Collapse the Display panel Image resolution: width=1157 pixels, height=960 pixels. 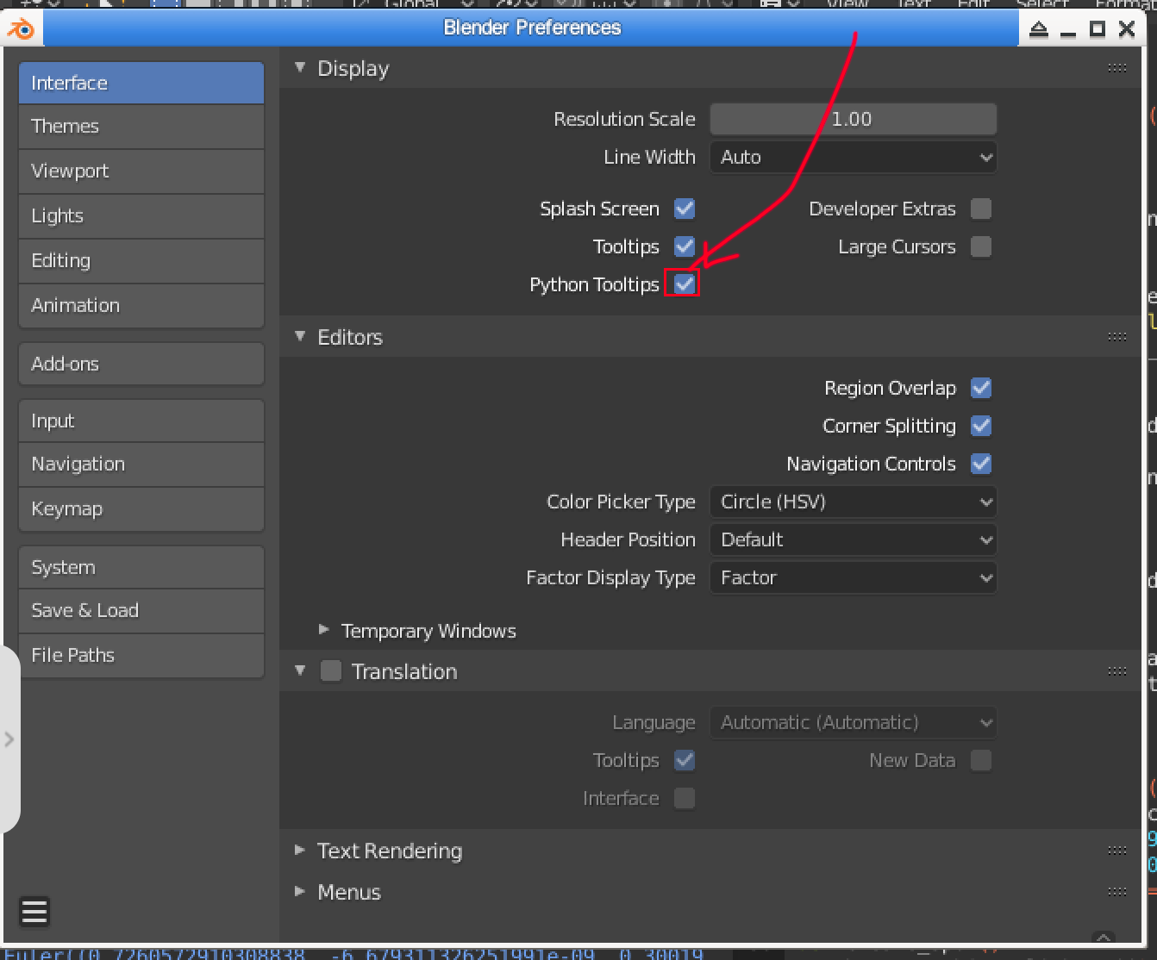300,67
